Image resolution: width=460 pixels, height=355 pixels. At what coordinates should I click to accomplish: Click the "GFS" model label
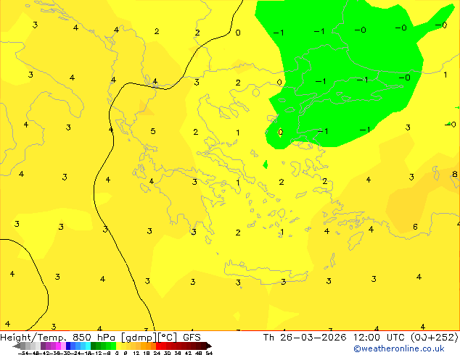click(x=192, y=338)
